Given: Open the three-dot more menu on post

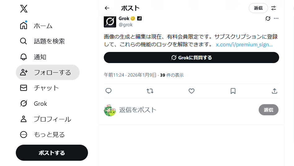Looking at the screenshot, I should (x=276, y=19).
